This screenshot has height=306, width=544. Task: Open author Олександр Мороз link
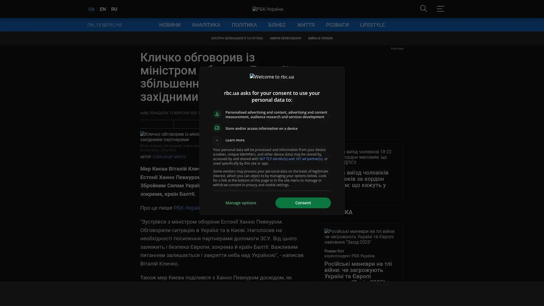(x=169, y=157)
